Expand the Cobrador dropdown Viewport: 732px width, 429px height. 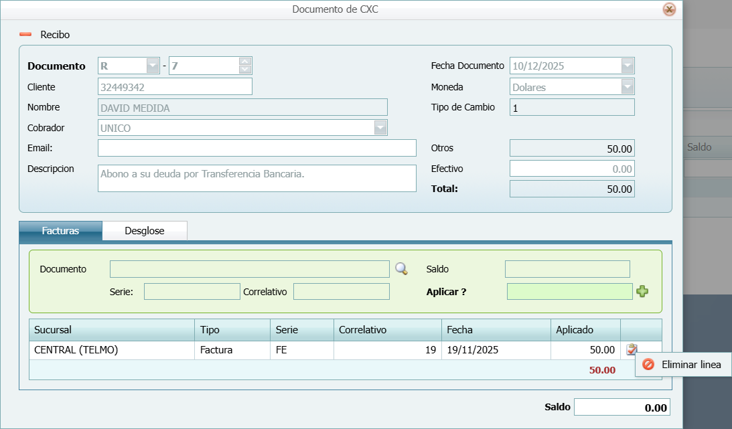click(x=380, y=128)
